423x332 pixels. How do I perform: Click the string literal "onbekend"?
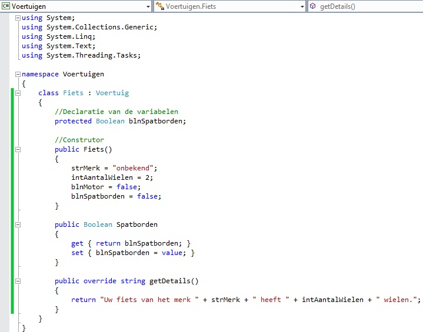(133, 168)
